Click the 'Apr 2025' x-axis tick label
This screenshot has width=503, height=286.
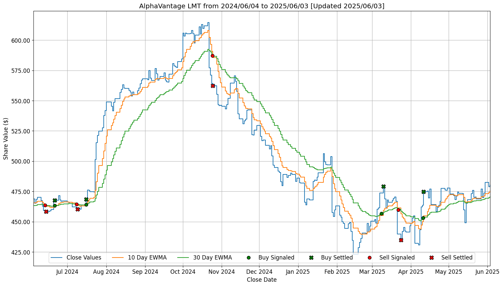[411, 272]
